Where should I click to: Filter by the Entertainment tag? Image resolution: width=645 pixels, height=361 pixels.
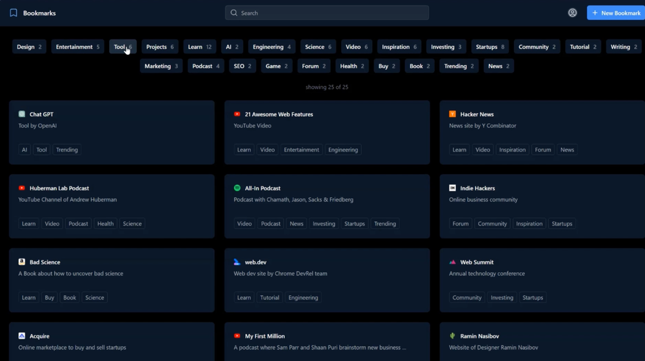tap(78, 47)
